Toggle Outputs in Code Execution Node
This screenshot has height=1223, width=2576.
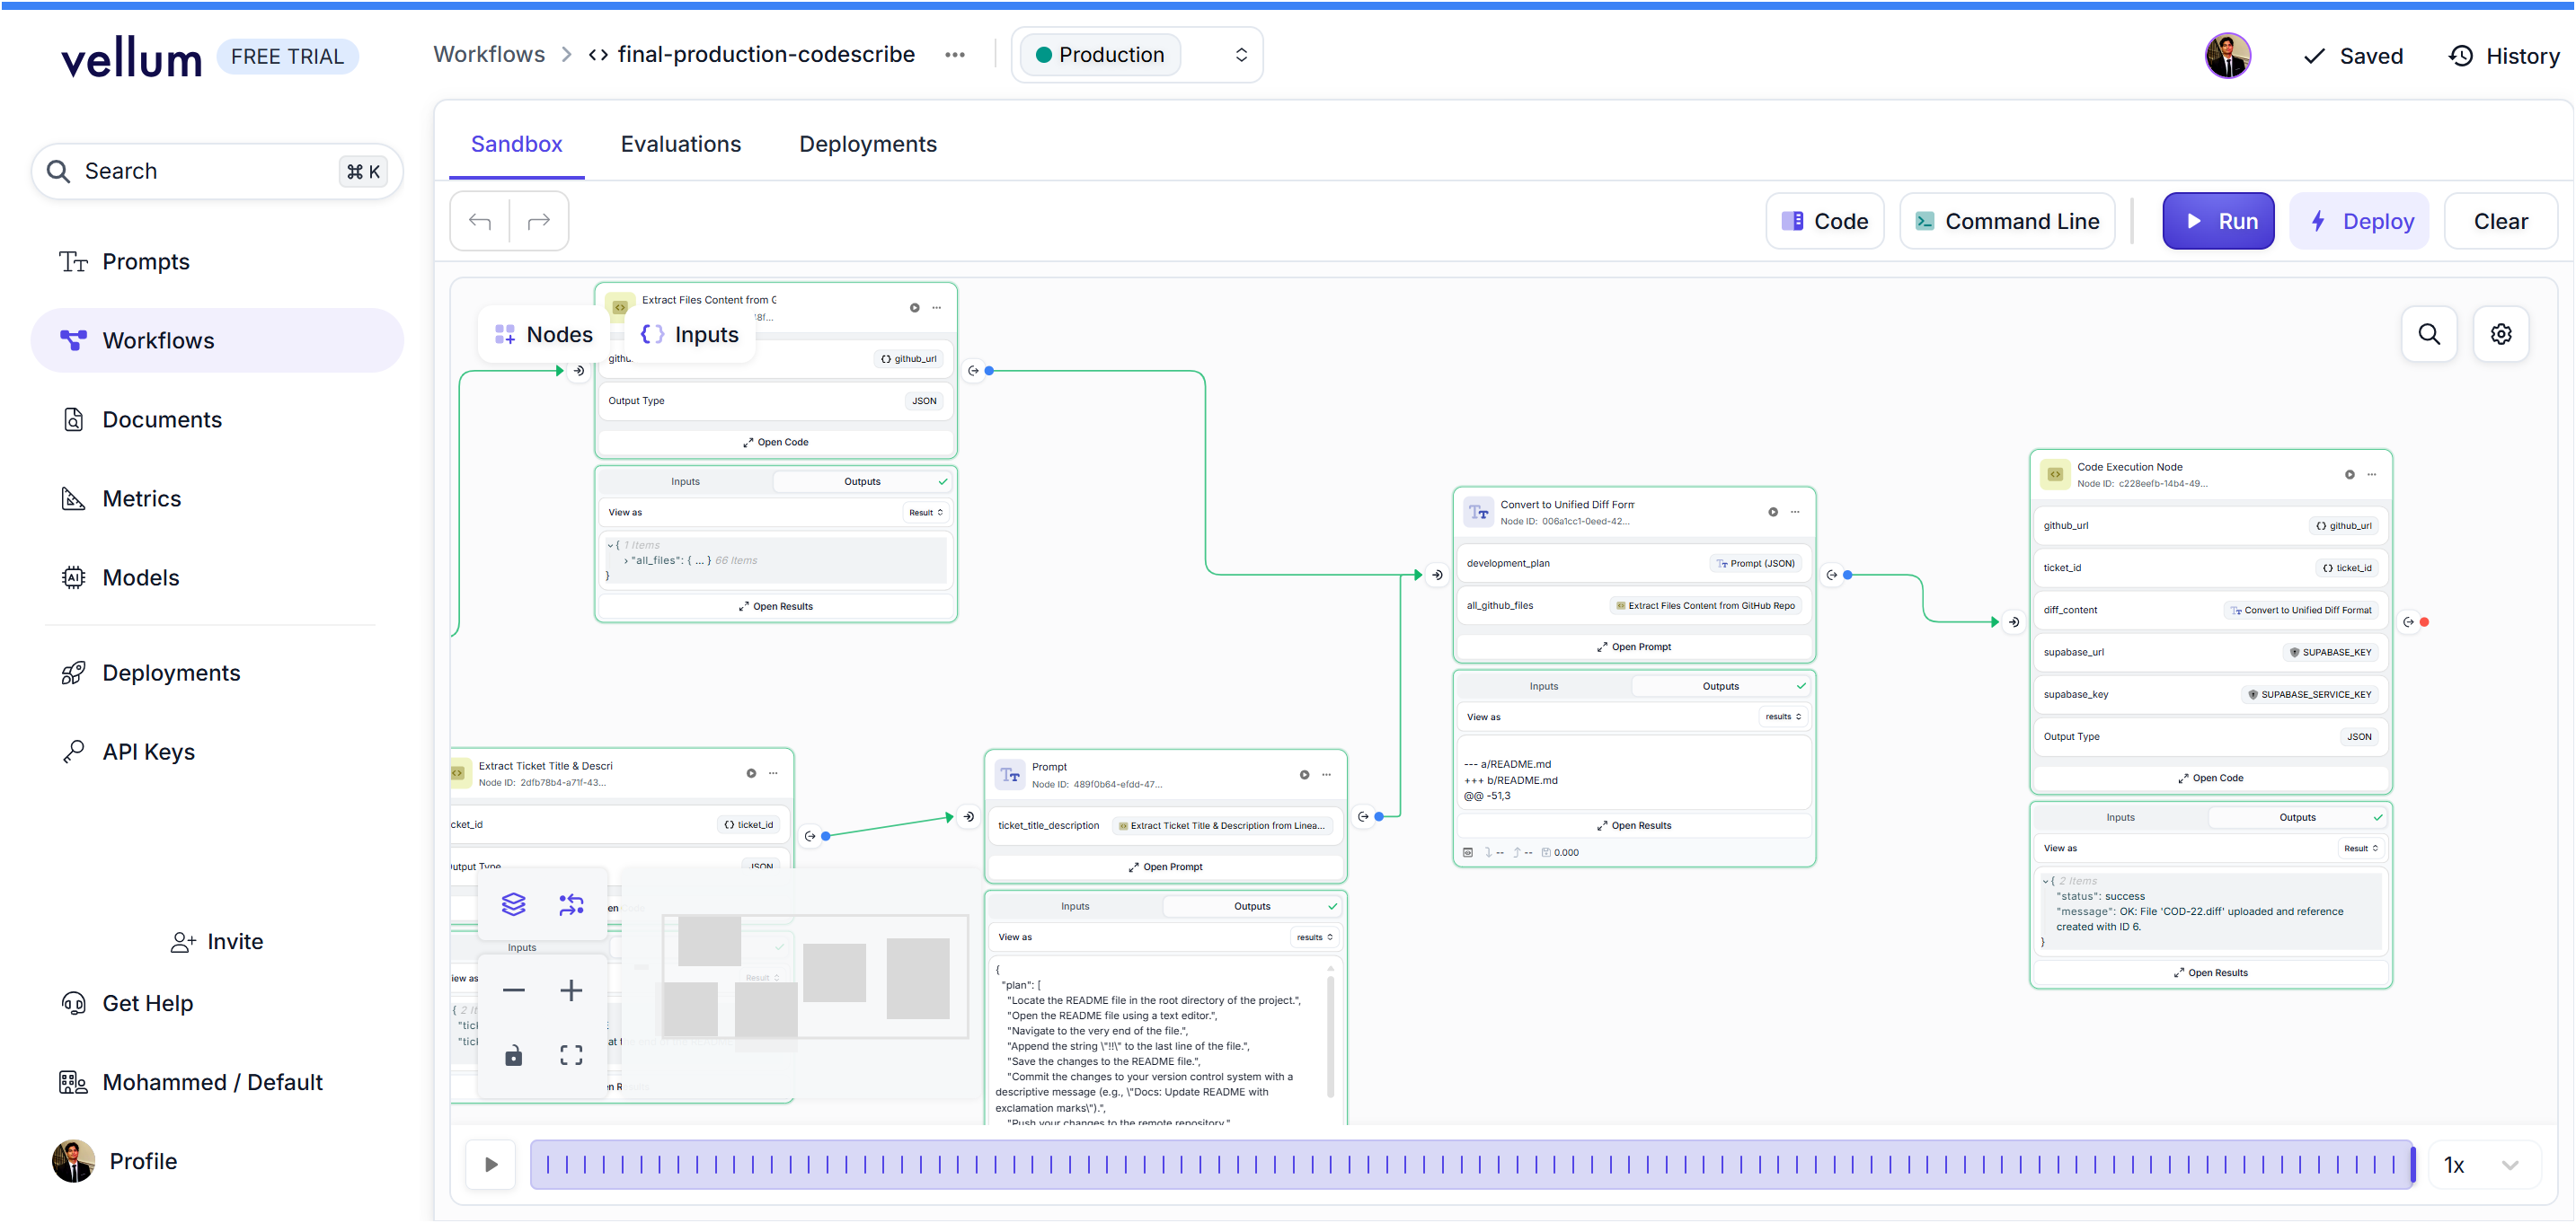point(2297,817)
